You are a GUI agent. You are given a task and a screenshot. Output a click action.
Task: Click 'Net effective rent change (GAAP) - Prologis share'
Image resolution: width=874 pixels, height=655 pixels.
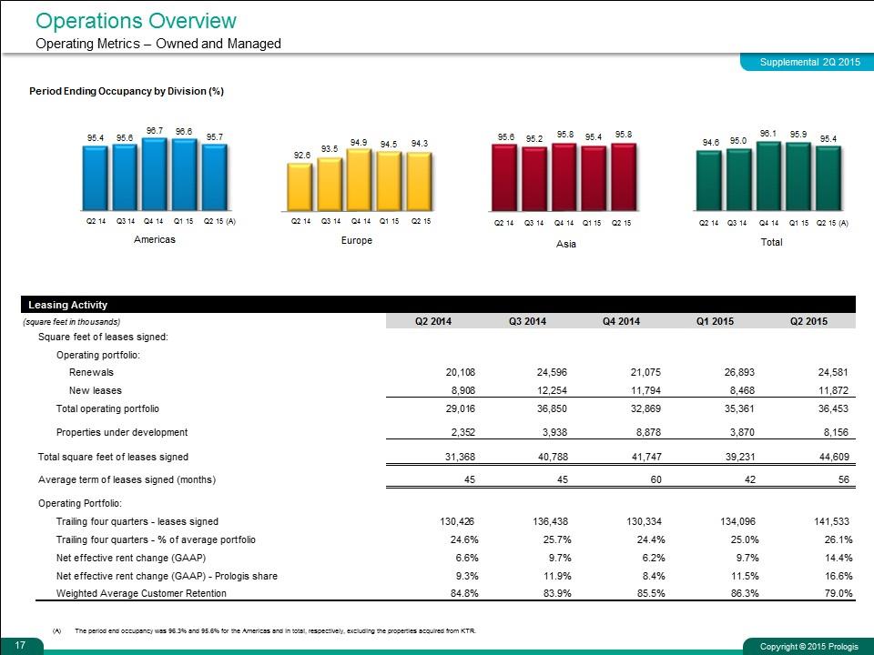coord(167,576)
